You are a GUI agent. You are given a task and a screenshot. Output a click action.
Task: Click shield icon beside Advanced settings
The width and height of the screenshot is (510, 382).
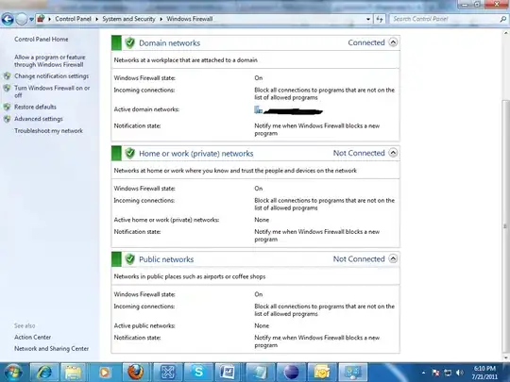pos(8,119)
